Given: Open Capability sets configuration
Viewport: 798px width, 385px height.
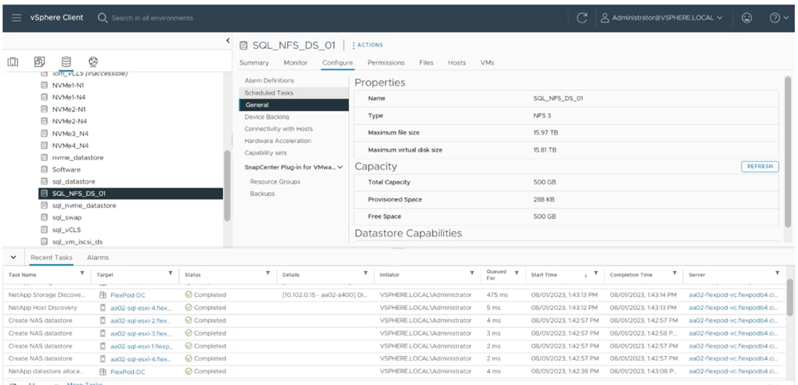Looking at the screenshot, I should (x=266, y=153).
